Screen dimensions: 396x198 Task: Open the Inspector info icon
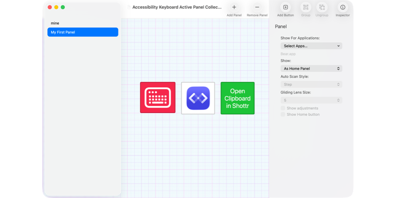(343, 7)
